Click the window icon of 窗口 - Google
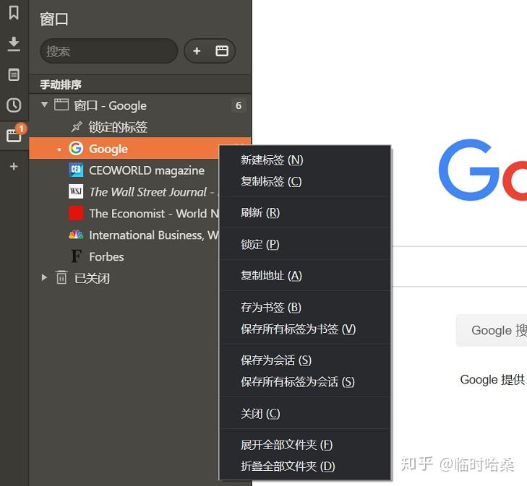This screenshot has width=527, height=486. pos(61,105)
